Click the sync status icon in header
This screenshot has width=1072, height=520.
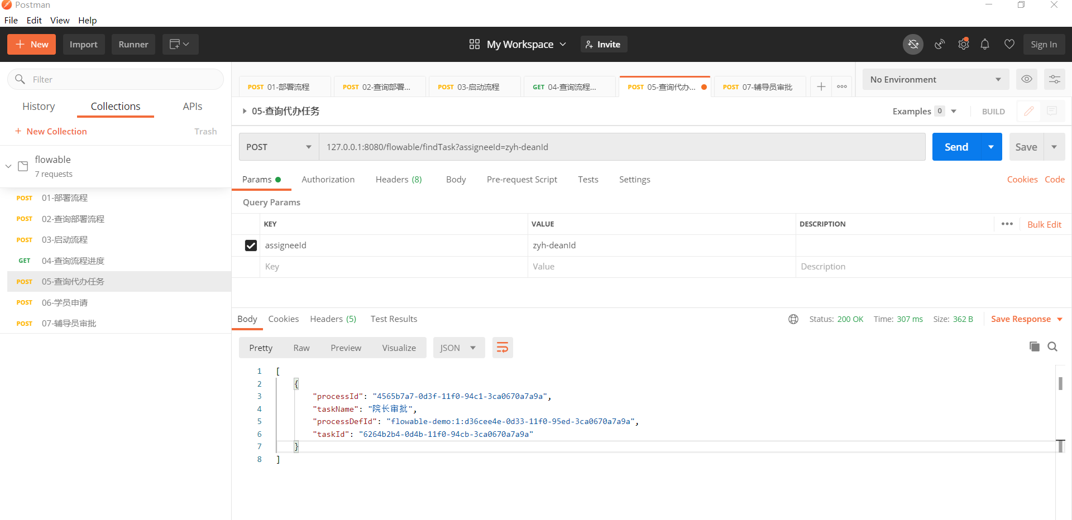click(913, 44)
